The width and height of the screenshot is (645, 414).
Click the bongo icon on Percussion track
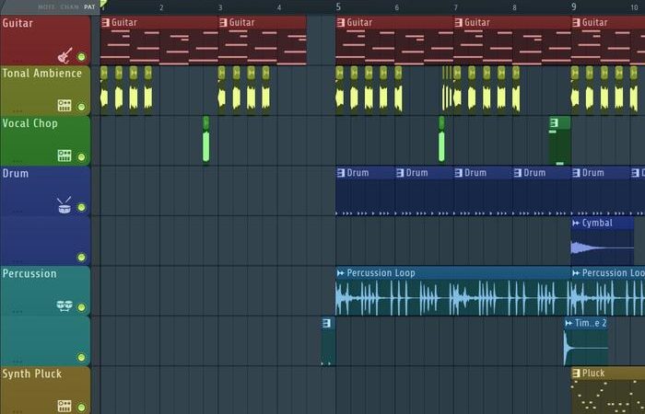[64, 305]
